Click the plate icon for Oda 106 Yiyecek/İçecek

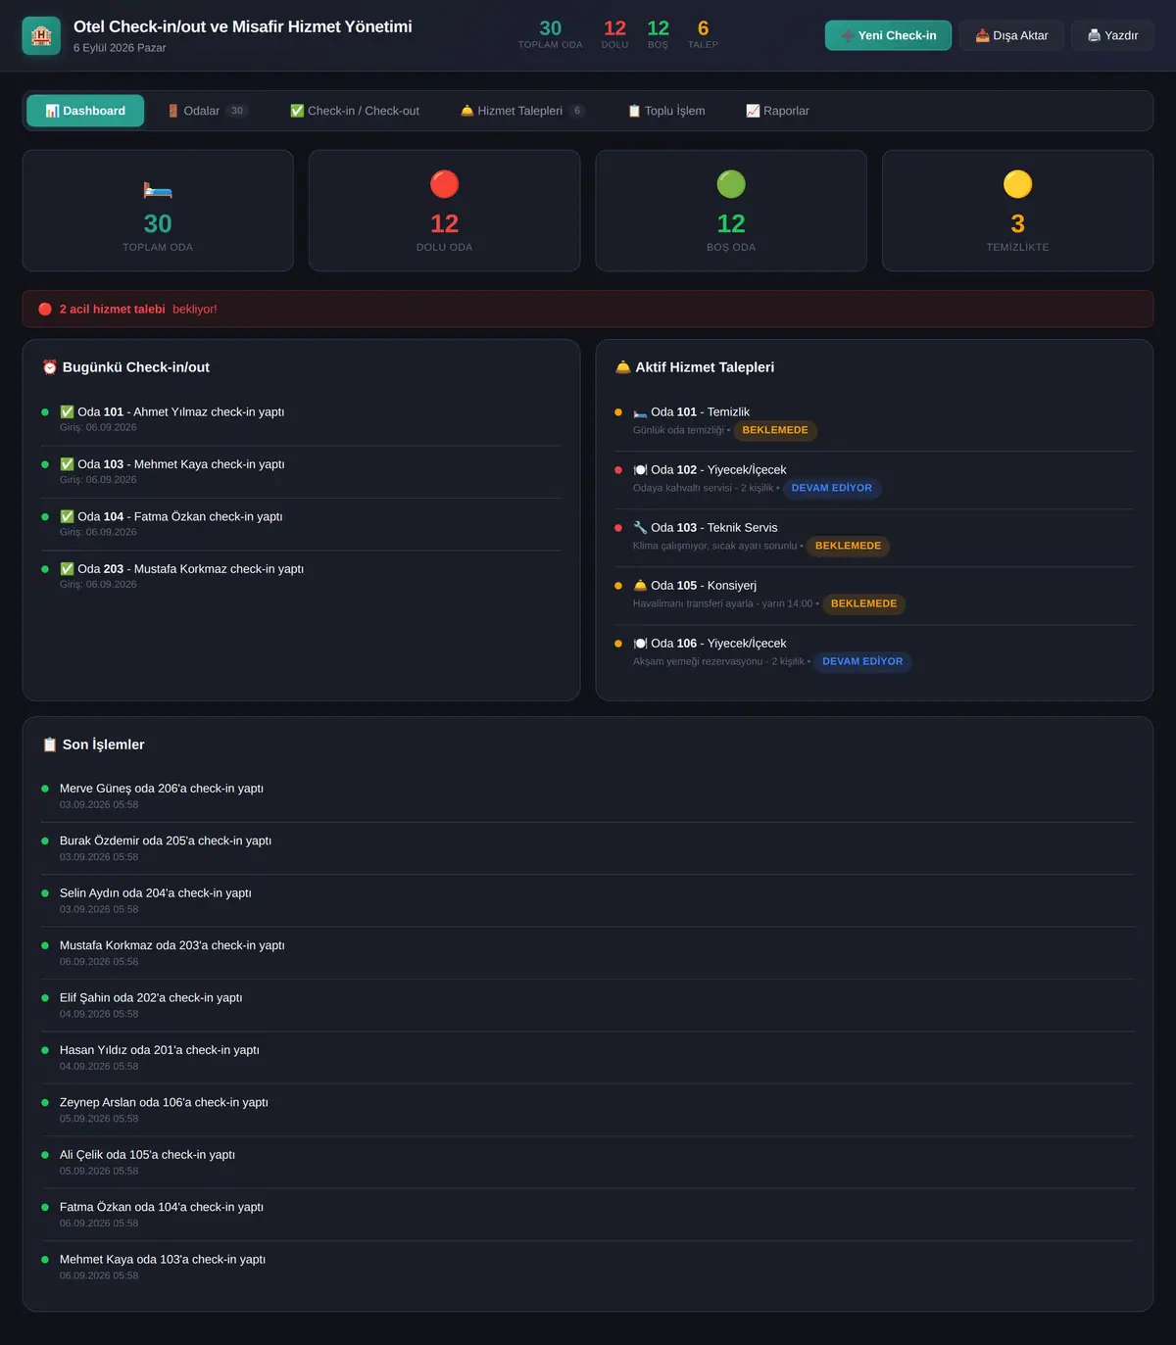[x=640, y=644]
